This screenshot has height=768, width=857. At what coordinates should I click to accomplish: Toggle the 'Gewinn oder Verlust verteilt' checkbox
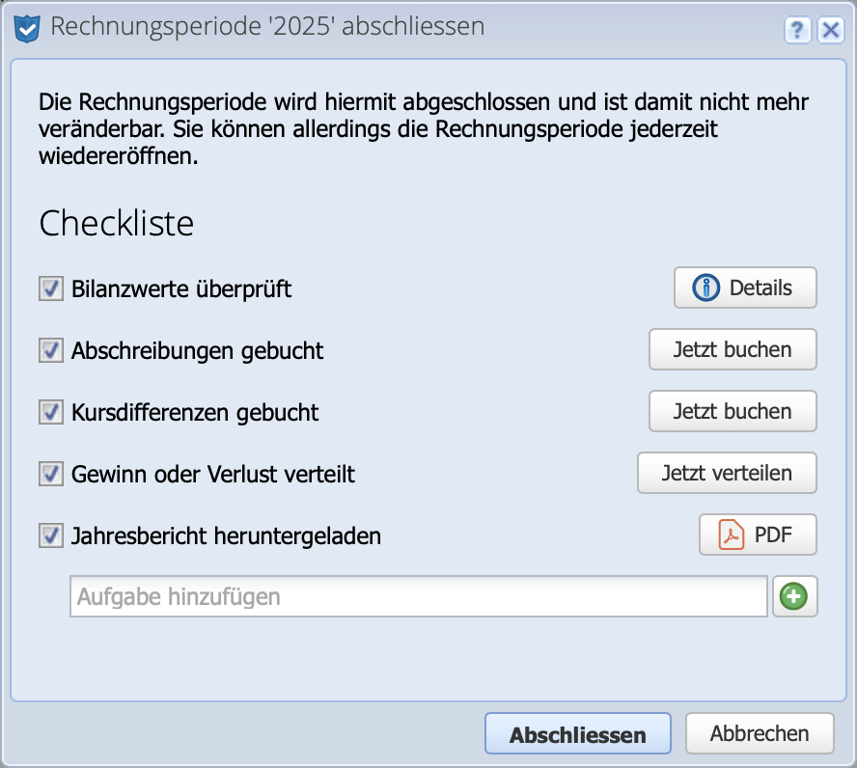click(x=50, y=473)
